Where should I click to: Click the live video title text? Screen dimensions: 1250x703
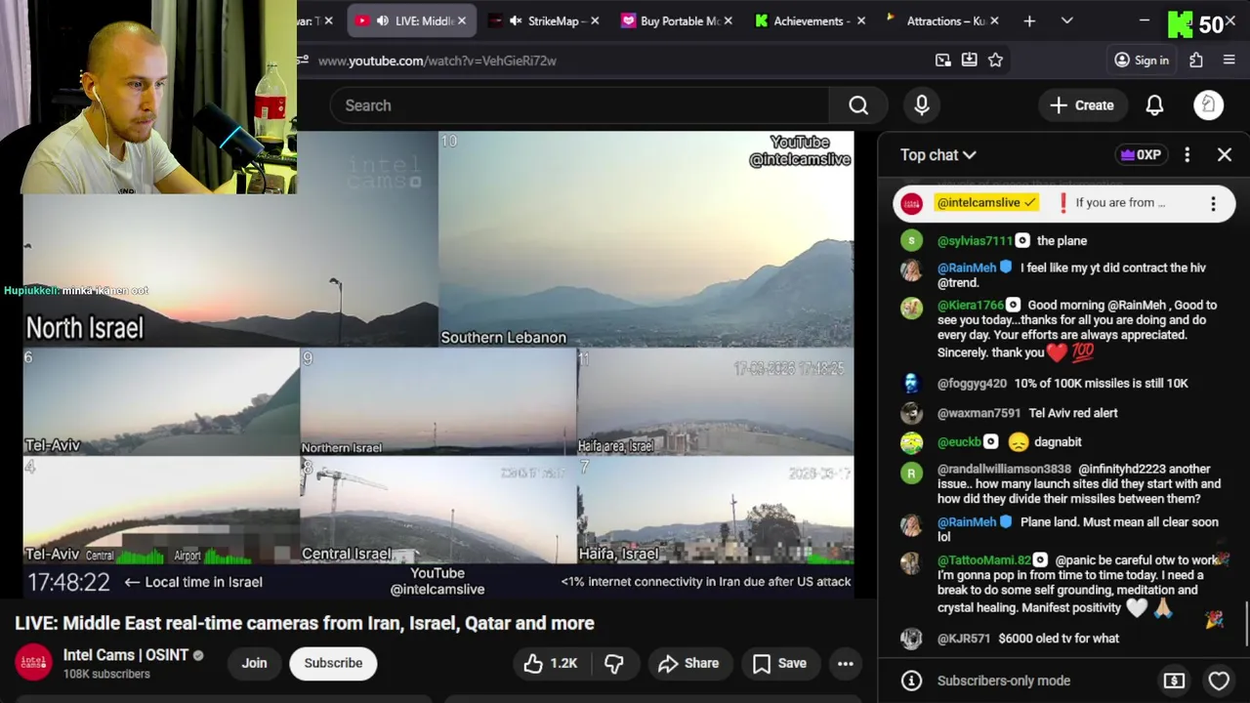tap(304, 623)
